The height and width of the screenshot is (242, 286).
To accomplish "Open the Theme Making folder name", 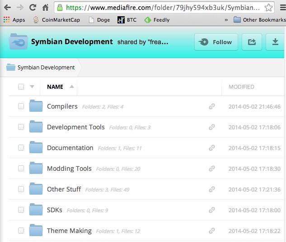I will pyautogui.click(x=69, y=231).
